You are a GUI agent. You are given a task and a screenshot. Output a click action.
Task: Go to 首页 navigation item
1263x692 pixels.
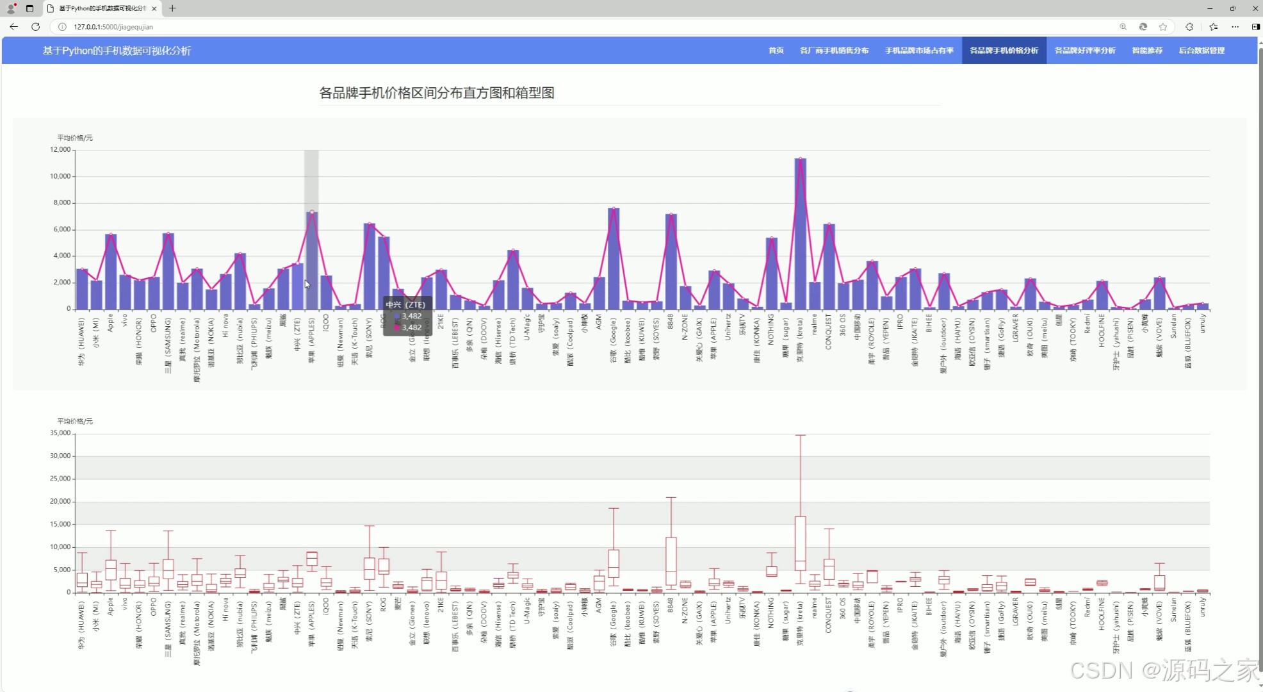[776, 51]
